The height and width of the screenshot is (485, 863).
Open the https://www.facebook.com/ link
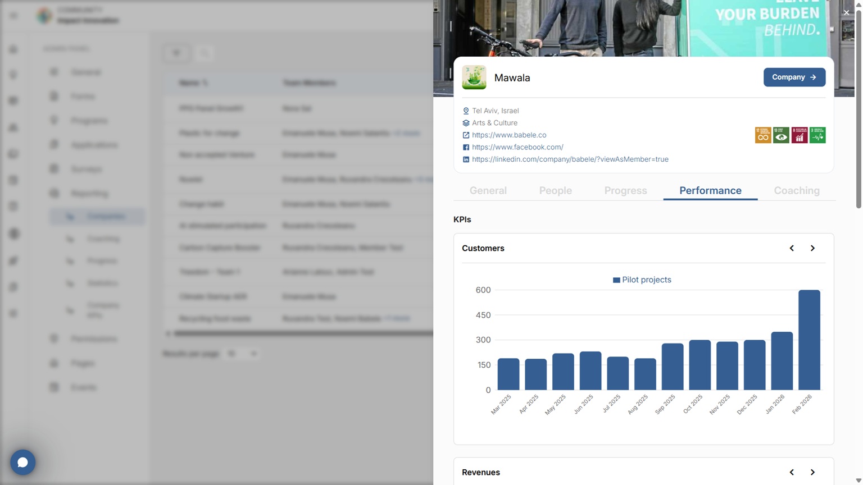tap(517, 147)
